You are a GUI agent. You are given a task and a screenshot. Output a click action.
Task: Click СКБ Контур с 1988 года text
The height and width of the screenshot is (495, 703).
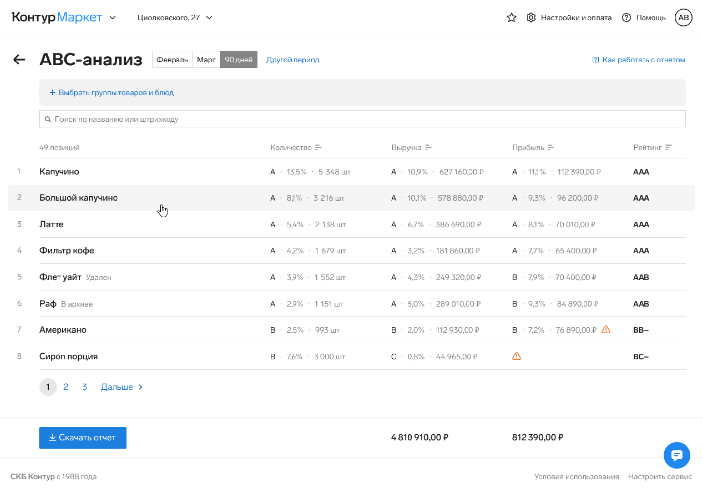[x=54, y=476]
